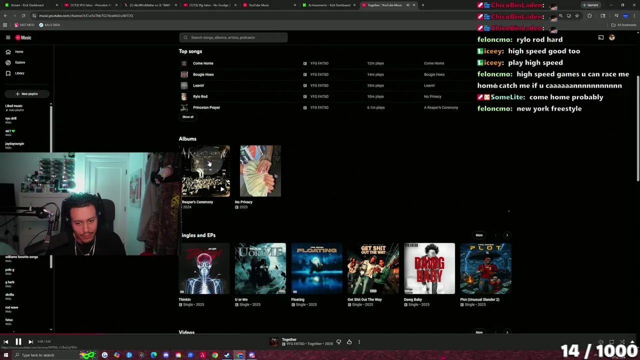
Task: Create a New playlist
Action: (26, 93)
